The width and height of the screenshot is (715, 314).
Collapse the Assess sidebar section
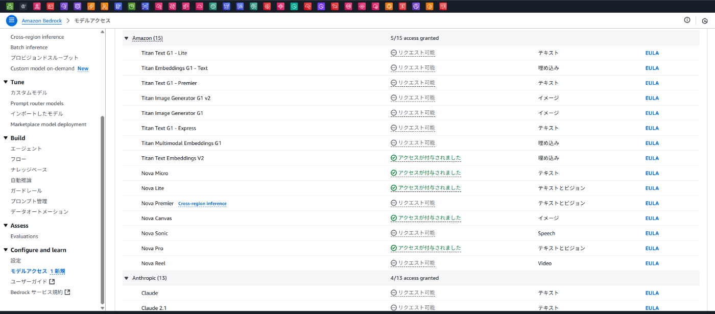[x=6, y=226]
